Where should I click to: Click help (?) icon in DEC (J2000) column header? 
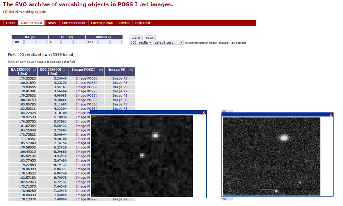click(64, 70)
